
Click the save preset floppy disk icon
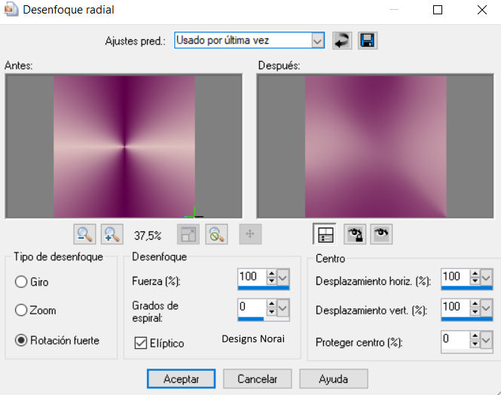368,41
